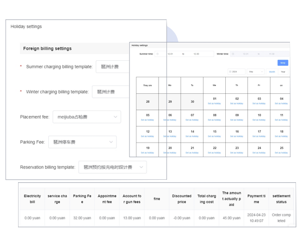Click the blue keep button
This screenshot has height=251, width=301.
click(283, 63)
